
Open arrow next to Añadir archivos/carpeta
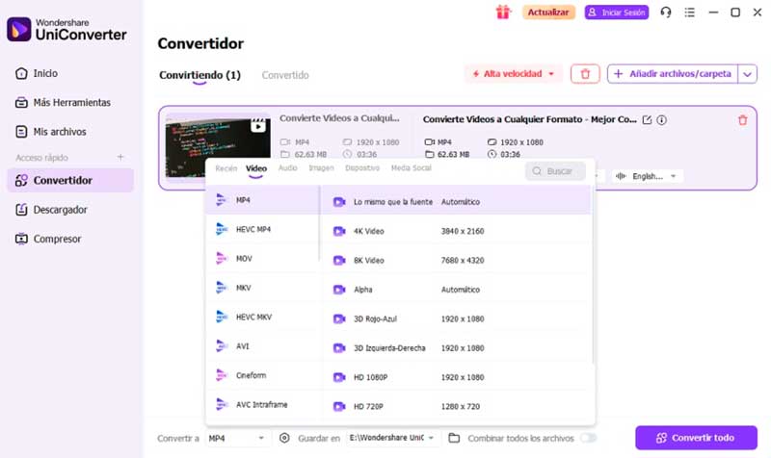click(x=748, y=74)
